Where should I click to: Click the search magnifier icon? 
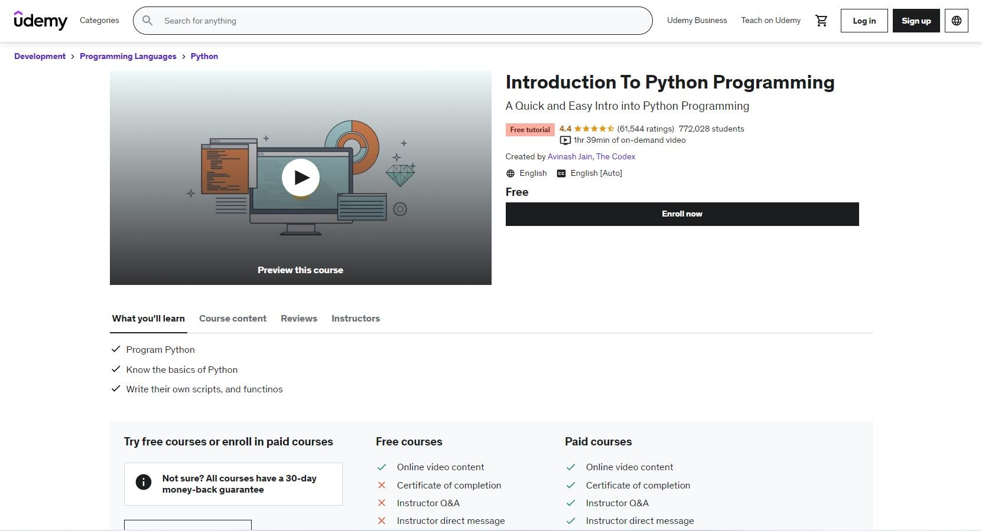(147, 21)
